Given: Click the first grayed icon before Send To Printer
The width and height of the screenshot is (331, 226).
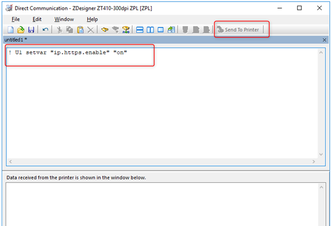Looking at the screenshot, I should [185, 29].
